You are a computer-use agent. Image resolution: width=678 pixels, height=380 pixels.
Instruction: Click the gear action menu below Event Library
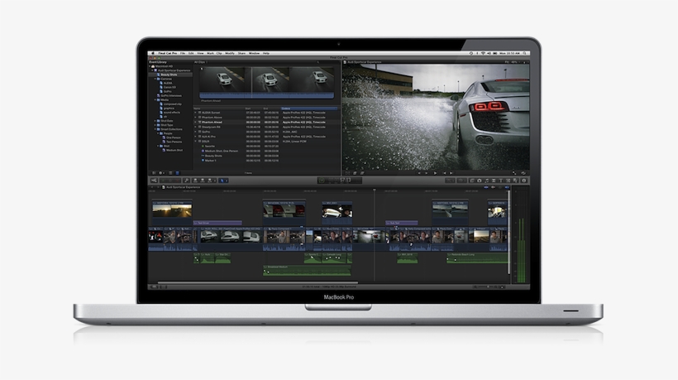[161, 173]
